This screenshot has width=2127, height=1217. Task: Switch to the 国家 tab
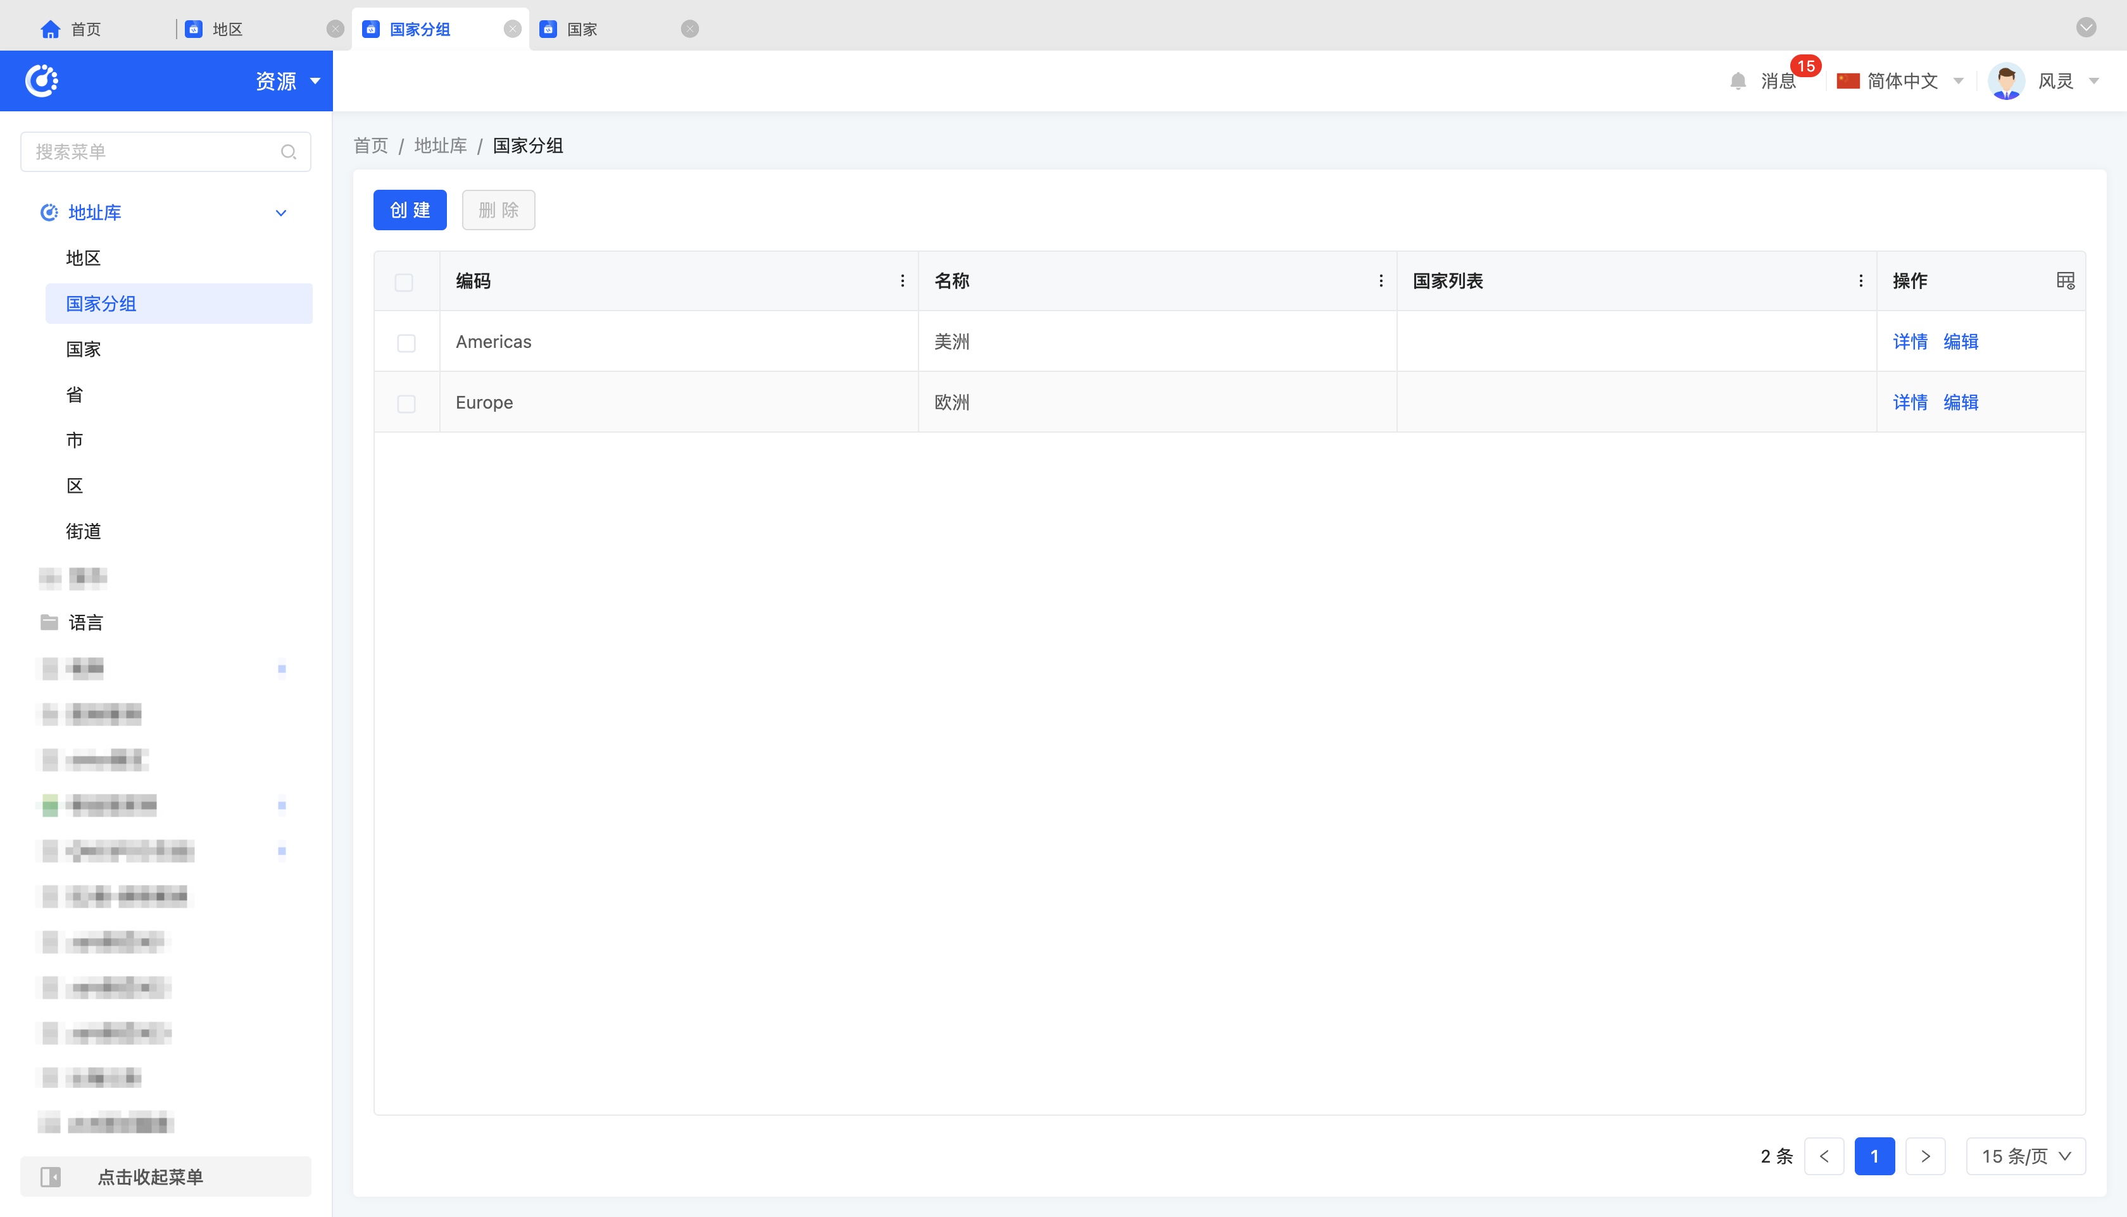pos(582,29)
